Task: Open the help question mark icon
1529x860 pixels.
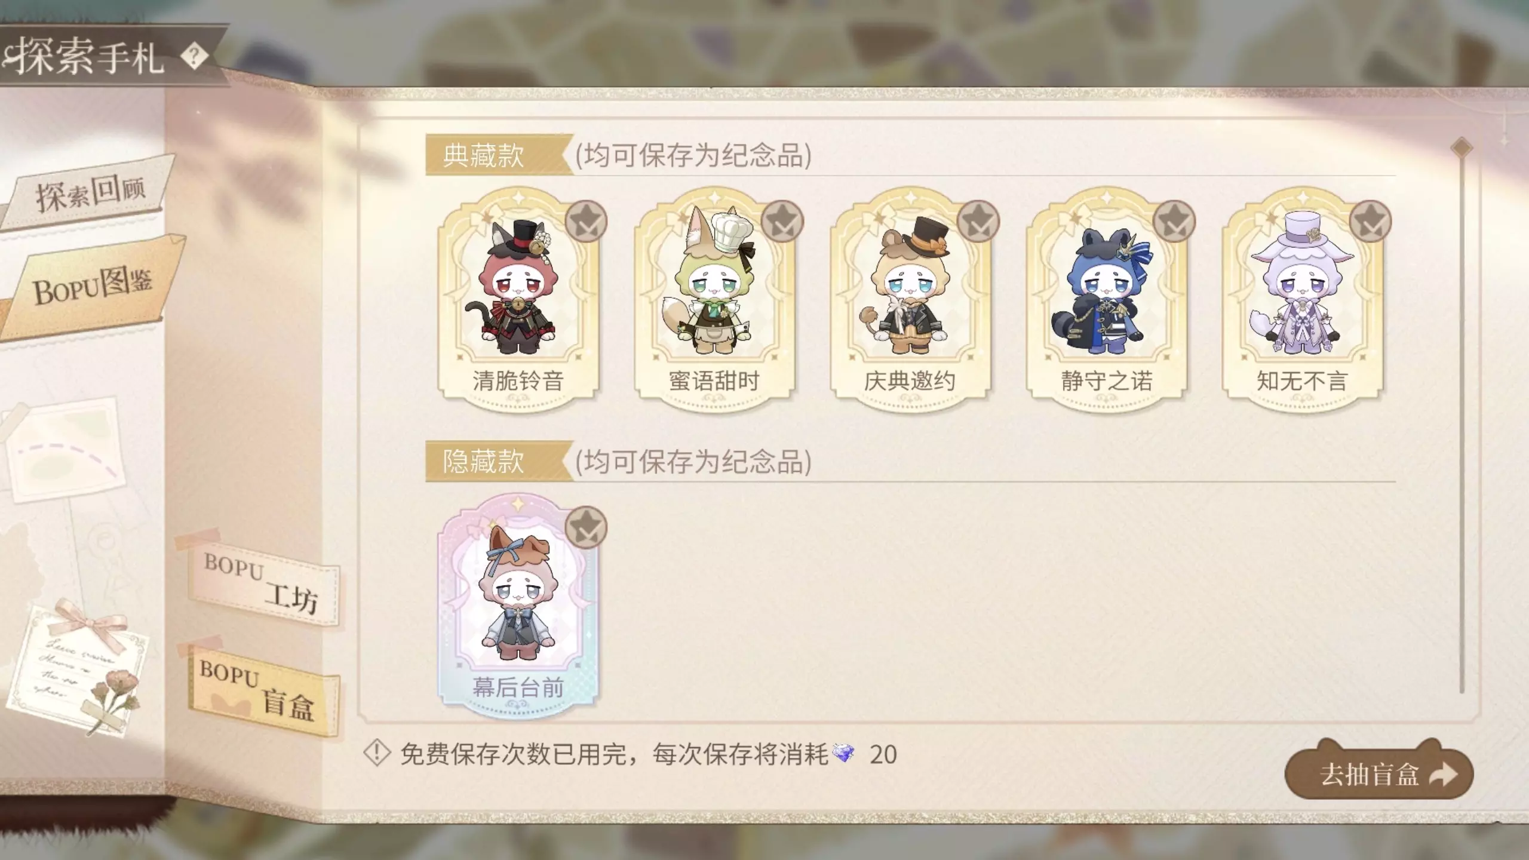Action: click(194, 57)
